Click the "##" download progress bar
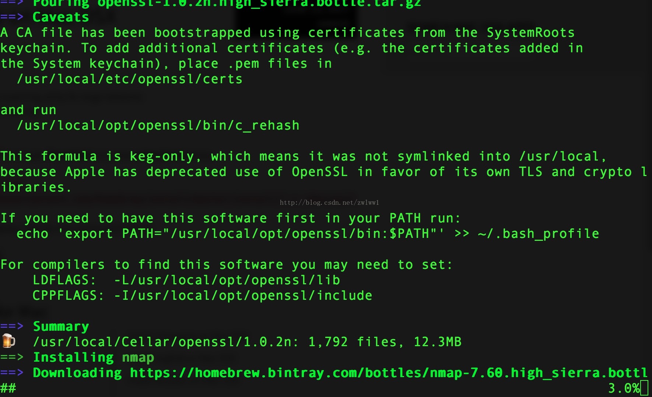Screen dimensions: 652x397 [x=8, y=389]
